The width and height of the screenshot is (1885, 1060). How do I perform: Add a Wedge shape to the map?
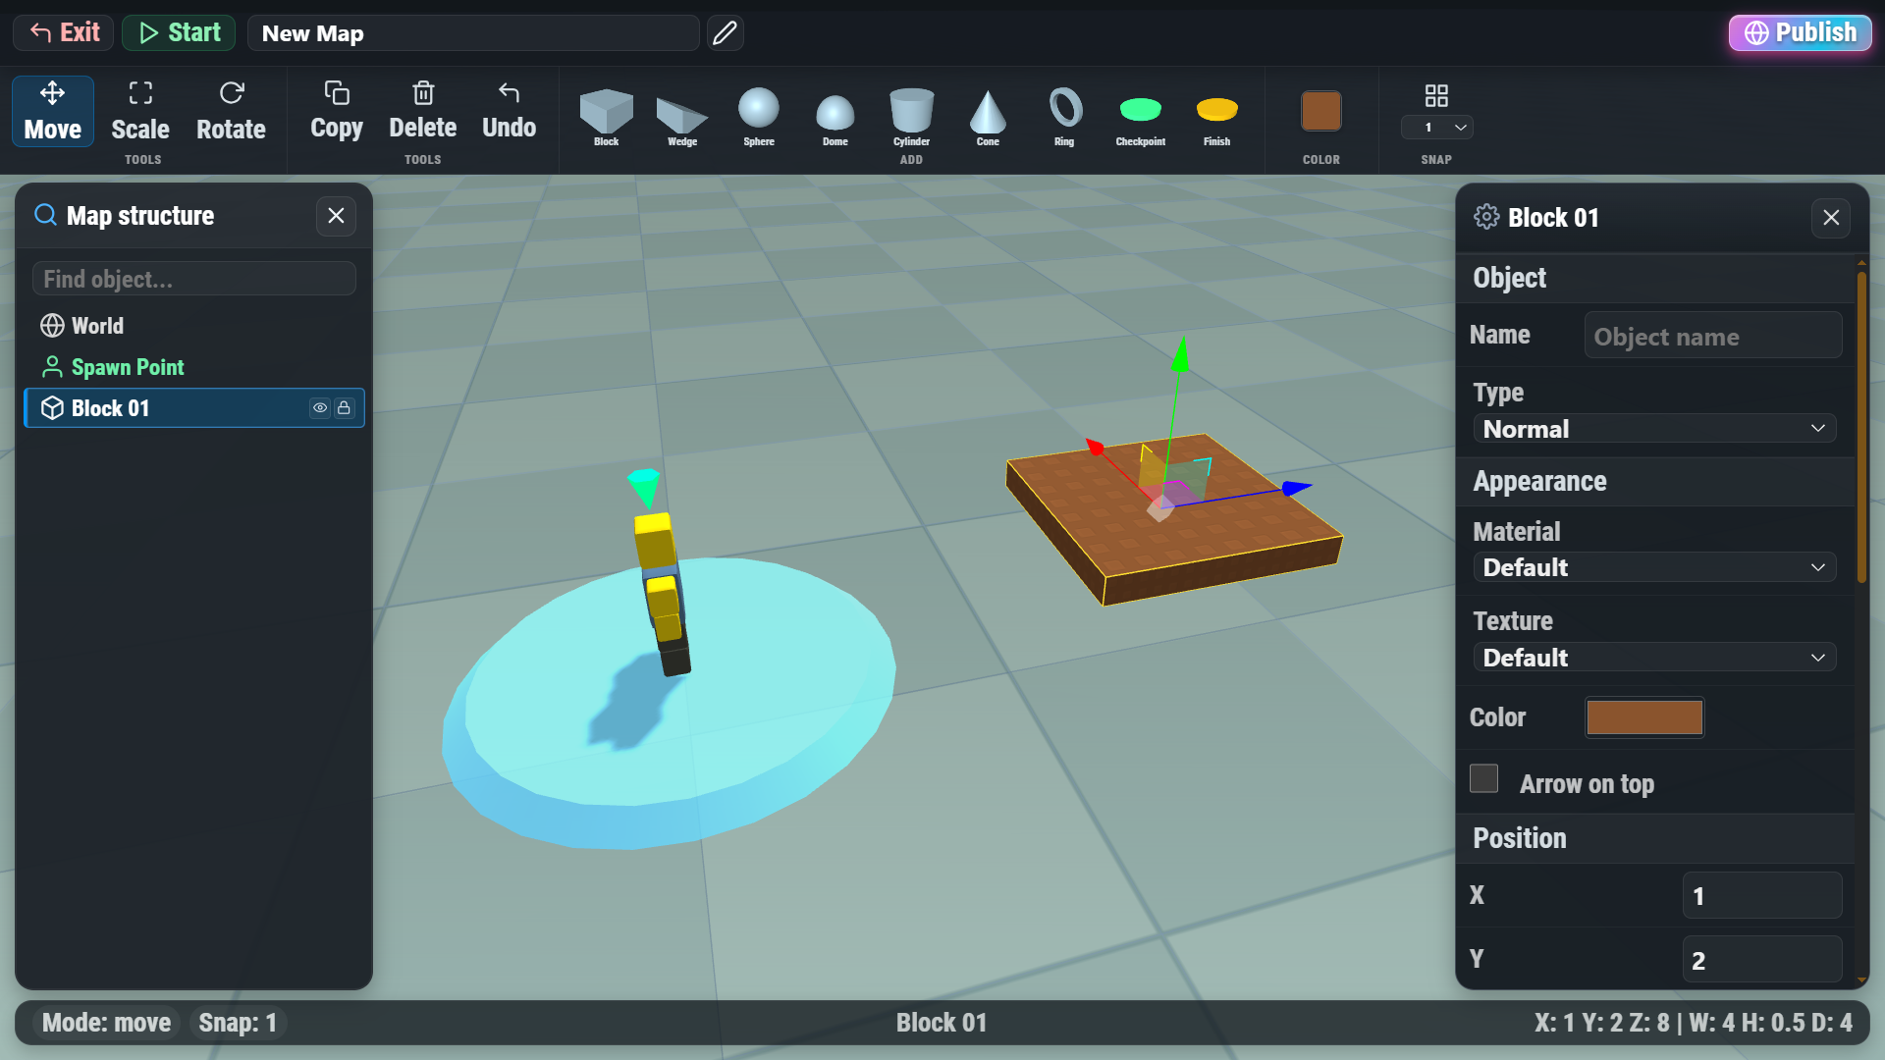pos(680,118)
